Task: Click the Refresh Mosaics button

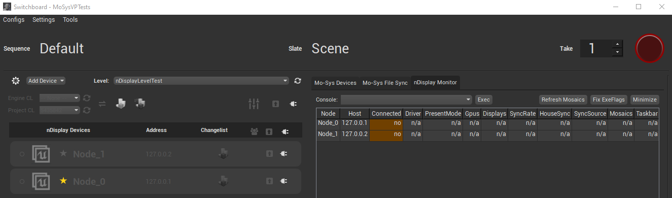Action: click(x=563, y=100)
